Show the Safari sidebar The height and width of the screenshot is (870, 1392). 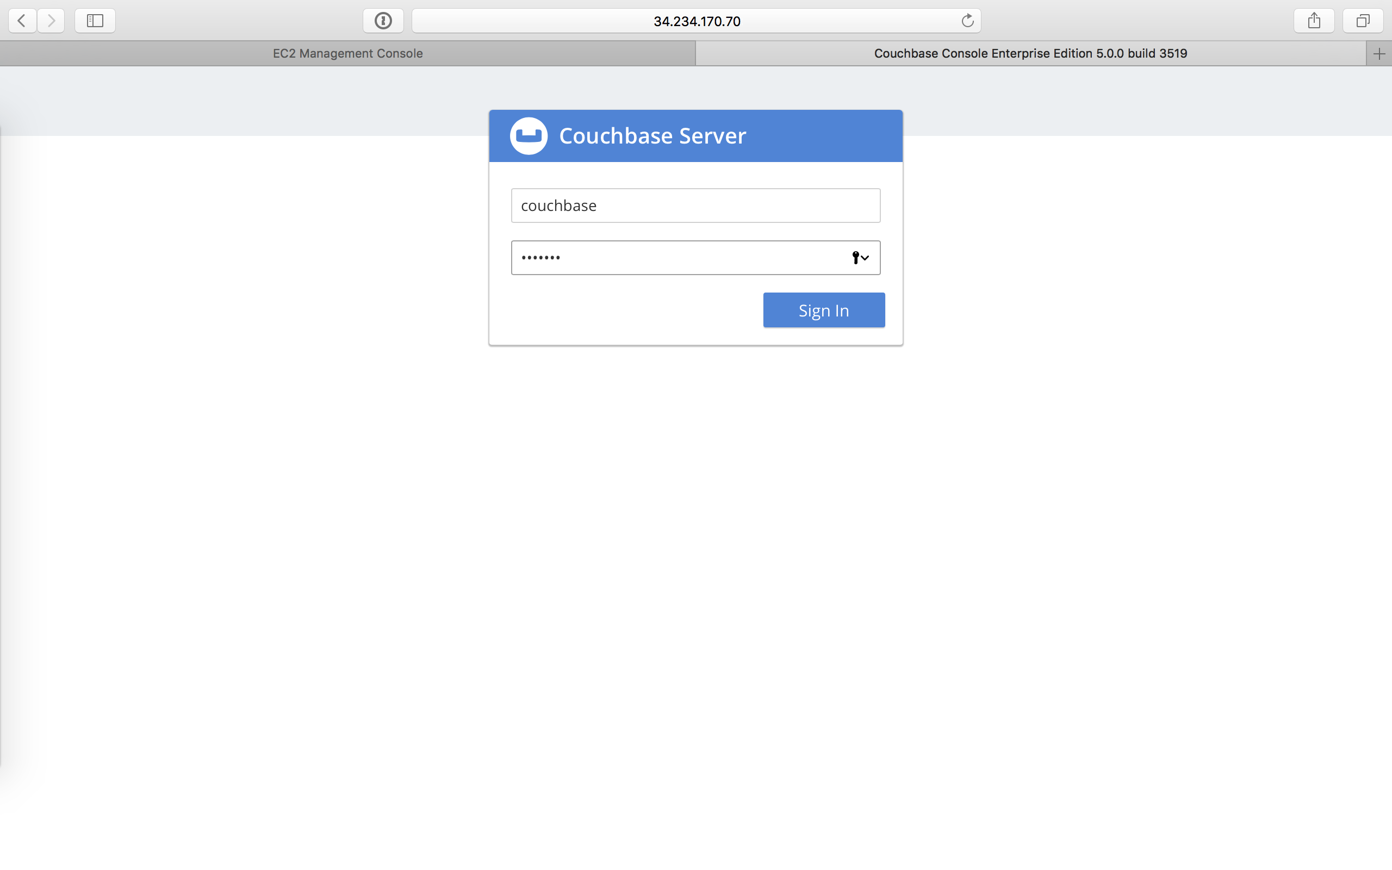(x=95, y=21)
